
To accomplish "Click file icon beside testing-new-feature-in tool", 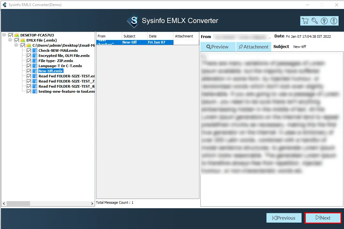I will 35,91.
